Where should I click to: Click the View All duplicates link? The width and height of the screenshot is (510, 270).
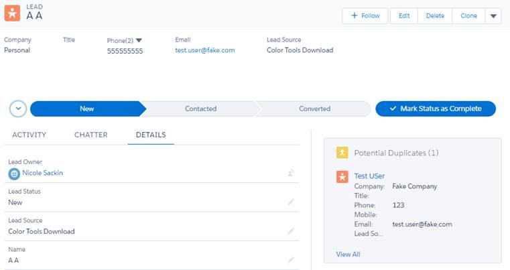pos(348,254)
